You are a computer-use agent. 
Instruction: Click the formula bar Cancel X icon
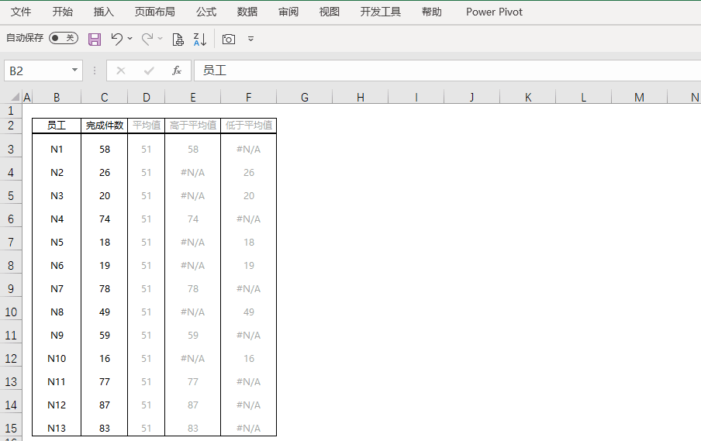(x=121, y=71)
